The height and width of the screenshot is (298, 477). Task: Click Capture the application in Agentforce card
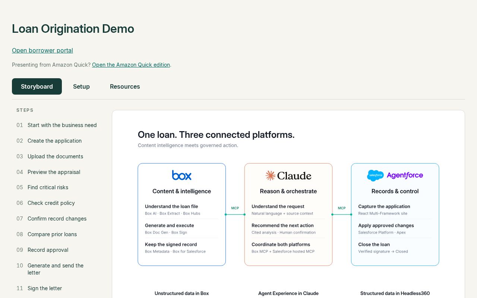tap(384, 206)
